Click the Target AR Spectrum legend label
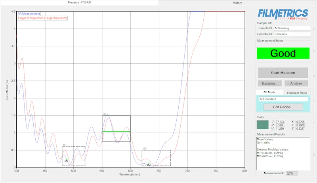This screenshot has width=317, height=183. (42, 18)
